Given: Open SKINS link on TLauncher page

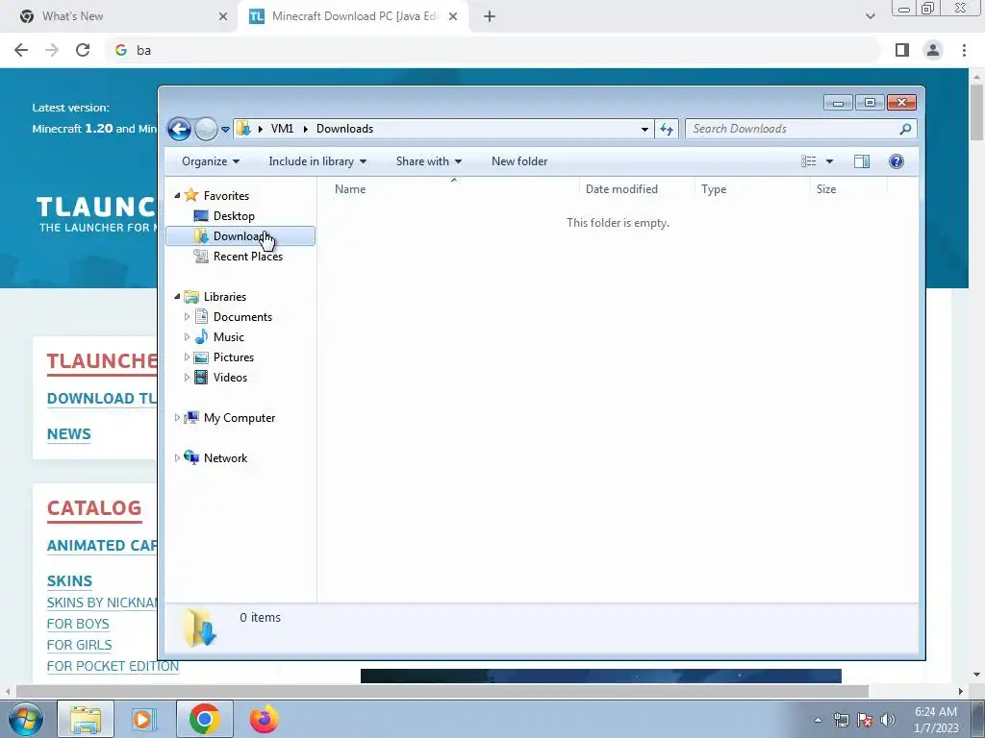Looking at the screenshot, I should [69, 581].
